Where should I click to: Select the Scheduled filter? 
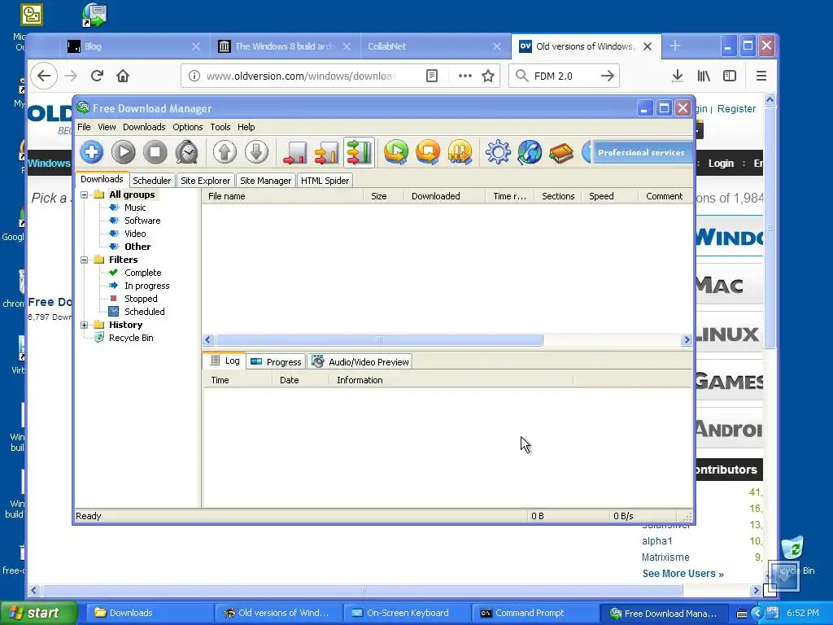(x=145, y=312)
